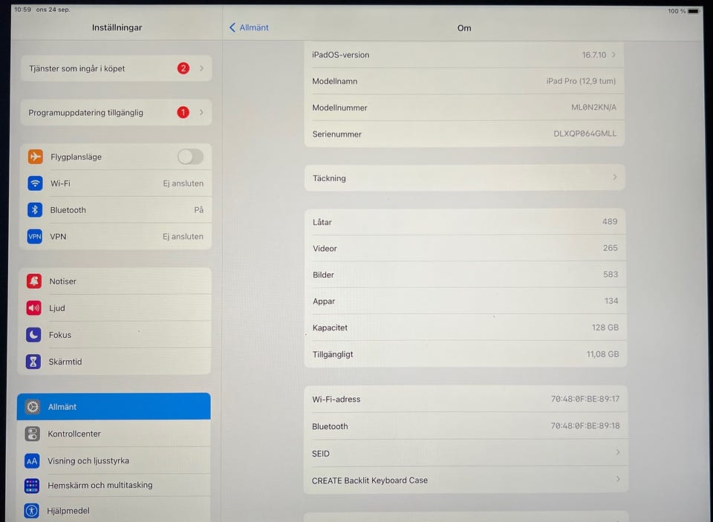The width and height of the screenshot is (713, 522).
Task: Open the SEID row chevron
Action: coord(617,452)
